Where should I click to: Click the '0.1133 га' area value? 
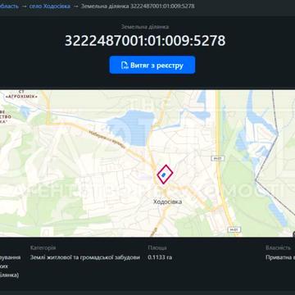point(160,257)
